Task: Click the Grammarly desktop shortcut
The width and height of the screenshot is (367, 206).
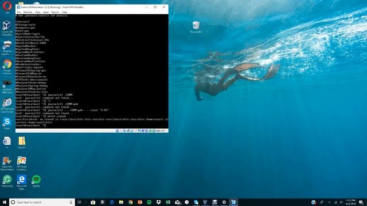Action: (x=7, y=181)
